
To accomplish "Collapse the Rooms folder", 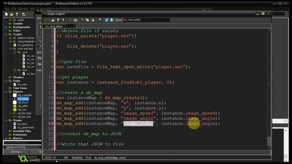I will (6, 120).
